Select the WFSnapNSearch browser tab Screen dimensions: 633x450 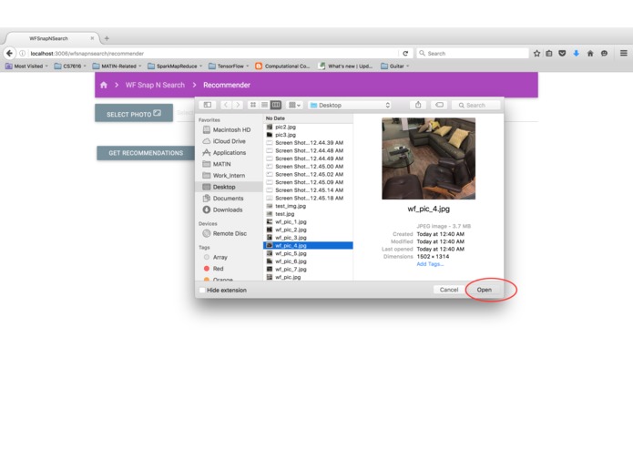pyautogui.click(x=49, y=38)
